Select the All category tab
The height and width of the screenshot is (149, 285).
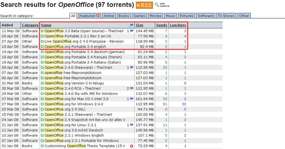pos(73,16)
